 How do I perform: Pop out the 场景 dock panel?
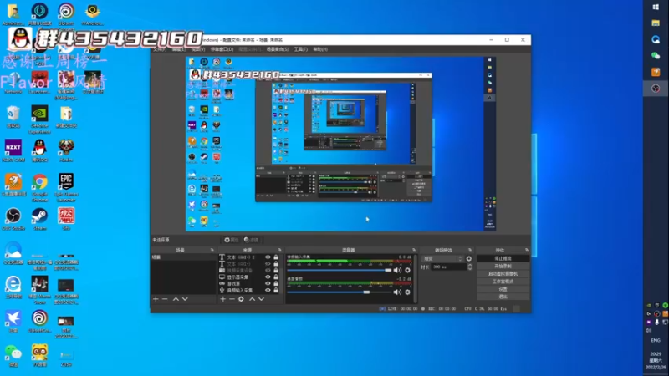click(x=212, y=250)
